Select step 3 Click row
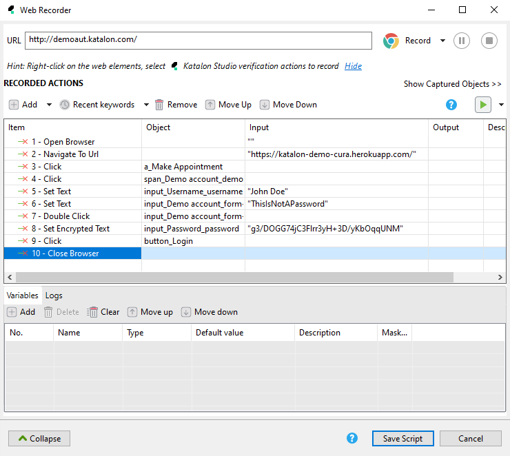 click(x=73, y=167)
